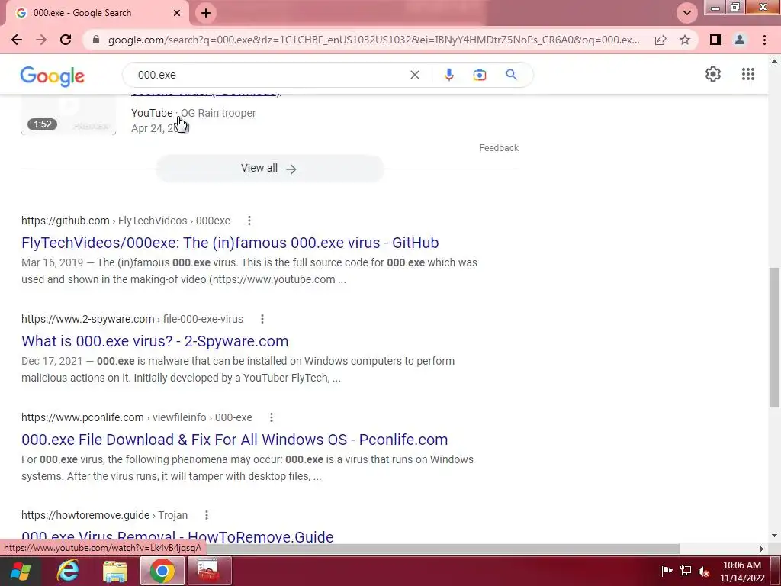Open FlyTechVideos/000exe GitHub result
The image size is (781, 586).
pyautogui.click(x=230, y=243)
